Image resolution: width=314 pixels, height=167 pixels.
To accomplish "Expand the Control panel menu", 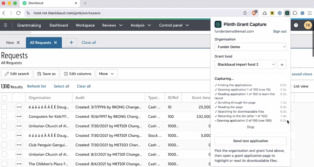I will tap(174, 25).
